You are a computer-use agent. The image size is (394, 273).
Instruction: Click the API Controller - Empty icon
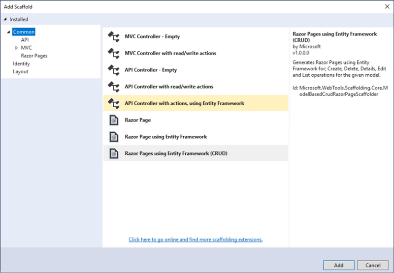click(x=114, y=70)
